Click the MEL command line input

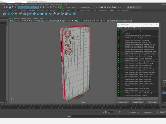pyautogui.click(x=94, y=116)
